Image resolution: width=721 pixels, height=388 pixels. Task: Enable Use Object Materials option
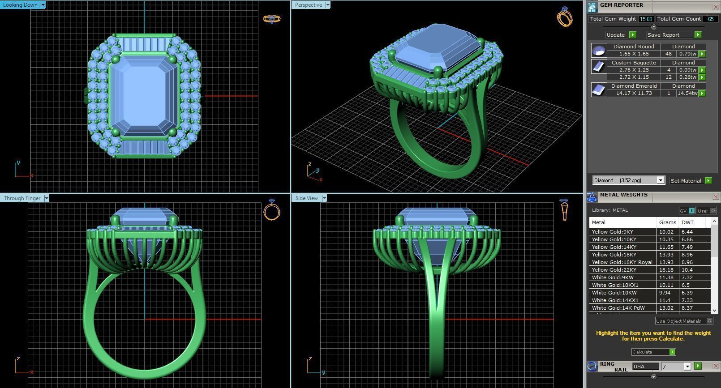(x=684, y=321)
